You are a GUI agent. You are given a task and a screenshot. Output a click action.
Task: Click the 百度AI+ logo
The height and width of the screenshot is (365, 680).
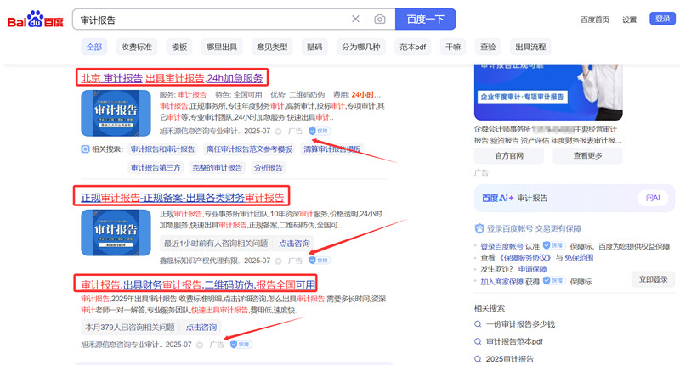click(498, 198)
